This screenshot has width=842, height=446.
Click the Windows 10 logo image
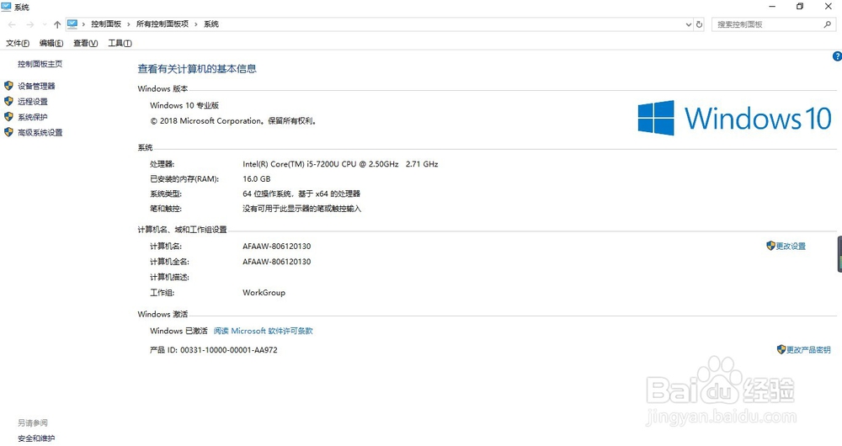coord(734,118)
